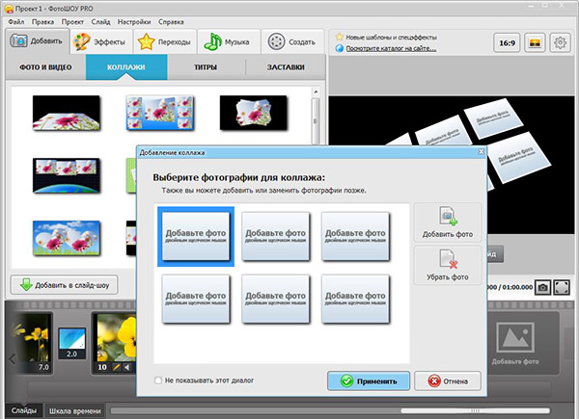Viewport: 579px width, 419px height.
Task: Switch to the ТИТРЫ section
Action: (x=206, y=67)
